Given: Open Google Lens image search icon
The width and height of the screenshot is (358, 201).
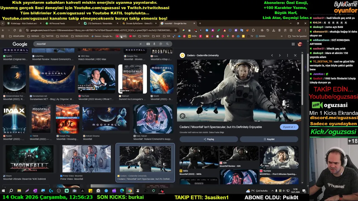Looking at the screenshot, I should tap(161, 44).
